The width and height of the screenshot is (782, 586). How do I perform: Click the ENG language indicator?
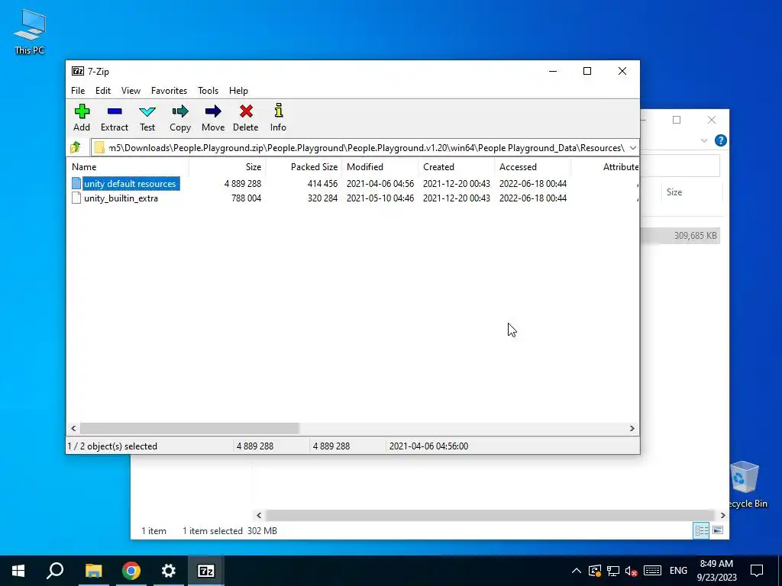click(x=678, y=571)
